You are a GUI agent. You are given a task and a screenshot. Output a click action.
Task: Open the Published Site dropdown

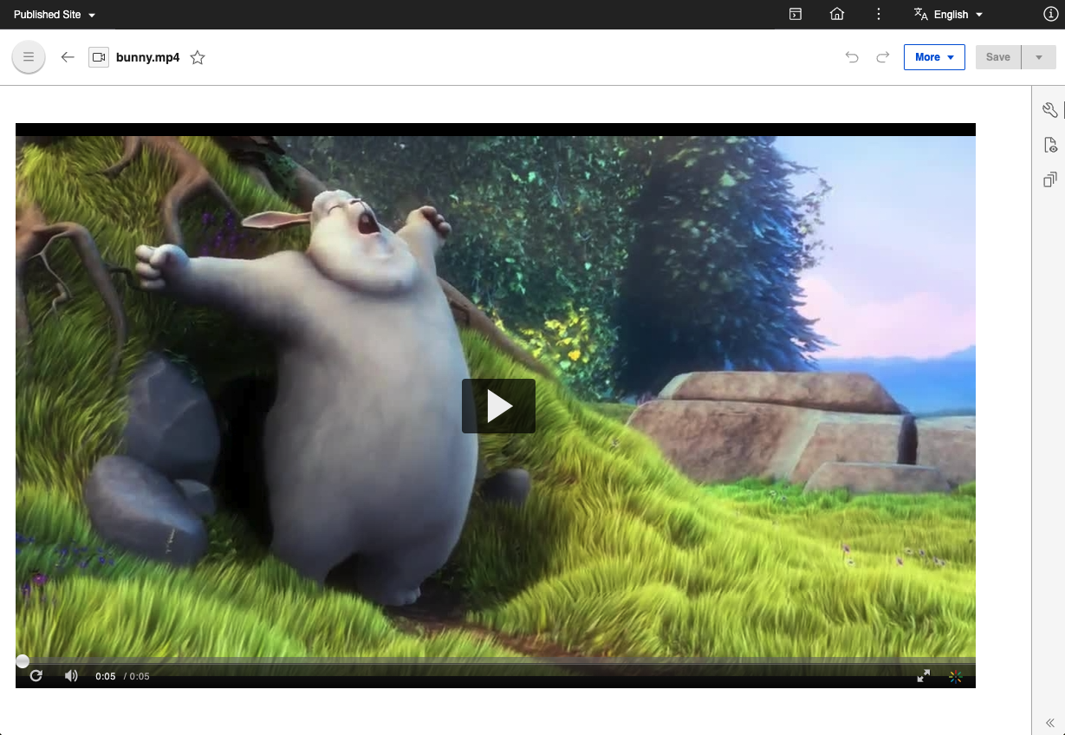pyautogui.click(x=55, y=15)
